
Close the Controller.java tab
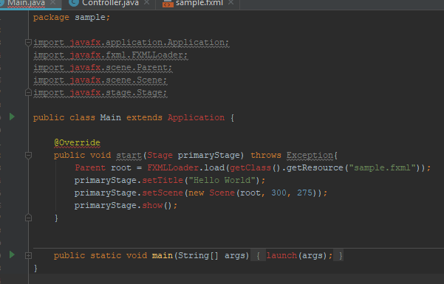click(146, 2)
